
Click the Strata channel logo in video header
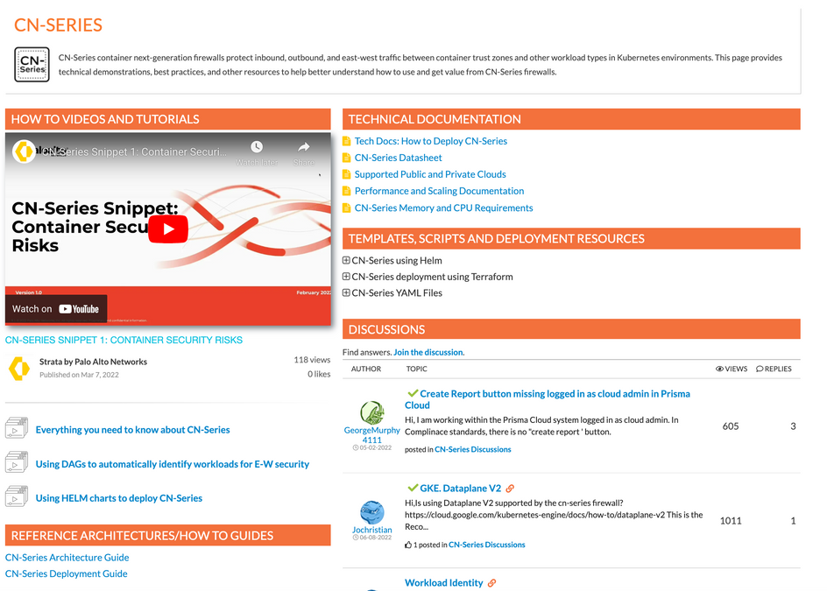[x=24, y=151]
